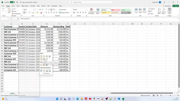The width and height of the screenshot is (180, 101).
Task: Choose the first Paste icon in the paste popup
Action: tap(41, 56)
